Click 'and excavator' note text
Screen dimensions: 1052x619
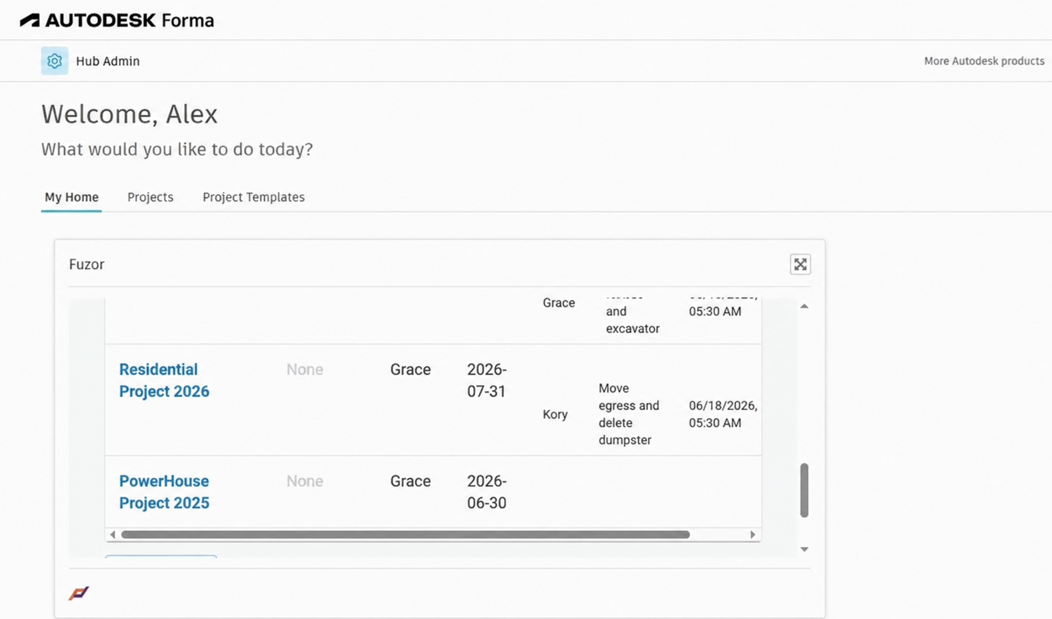coord(632,320)
